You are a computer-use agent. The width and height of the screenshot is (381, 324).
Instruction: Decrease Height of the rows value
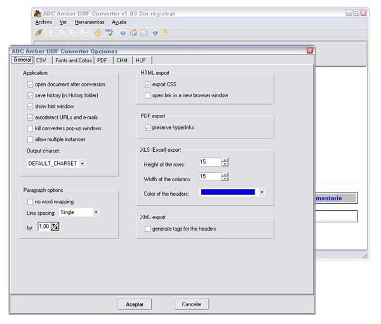(225, 164)
